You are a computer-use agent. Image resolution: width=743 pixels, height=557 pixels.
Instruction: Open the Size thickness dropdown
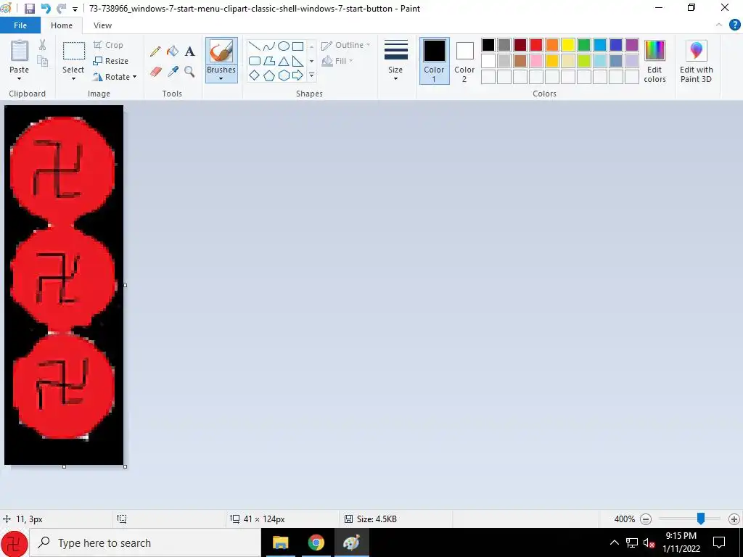coord(395,61)
